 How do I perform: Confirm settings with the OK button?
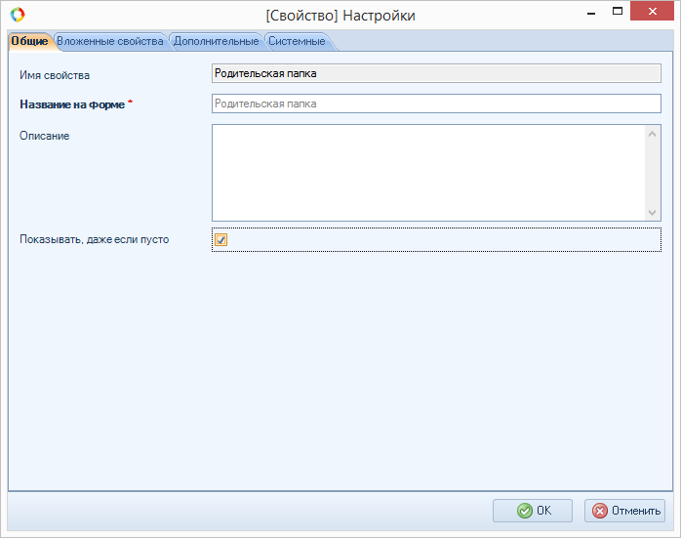point(533,511)
